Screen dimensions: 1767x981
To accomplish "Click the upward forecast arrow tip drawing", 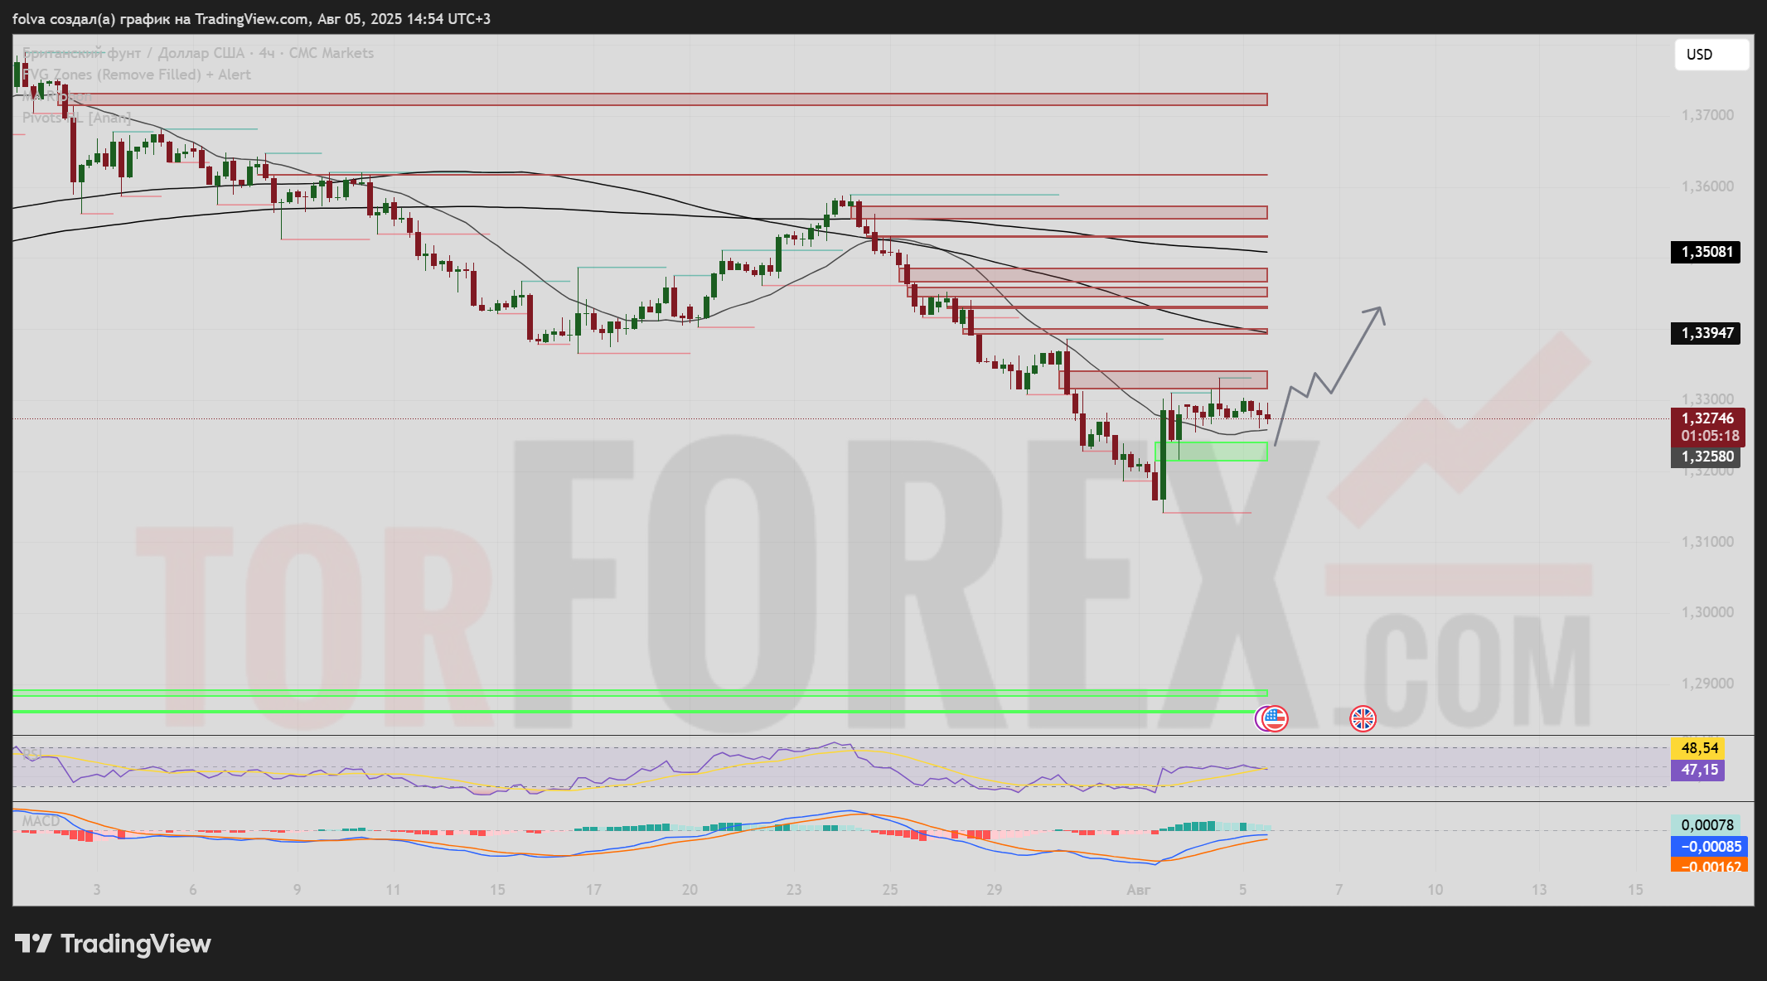I will pyautogui.click(x=1379, y=310).
